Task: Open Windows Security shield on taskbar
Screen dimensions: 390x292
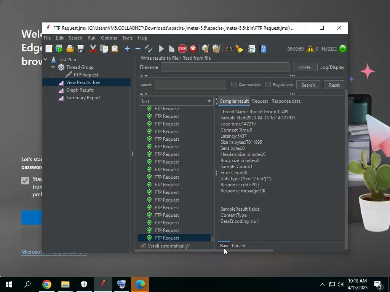Action: click(84, 284)
